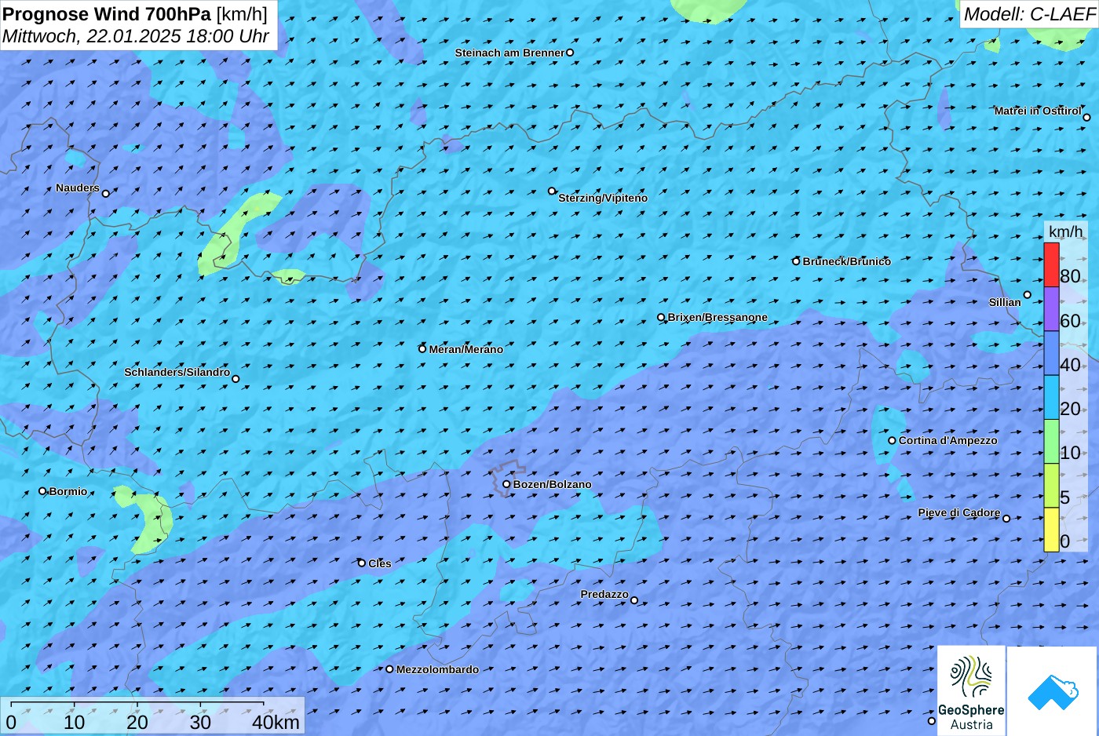Click the Matrei in Osttirol marker
Viewport: 1099px width, 736px height.
pyautogui.click(x=1086, y=117)
